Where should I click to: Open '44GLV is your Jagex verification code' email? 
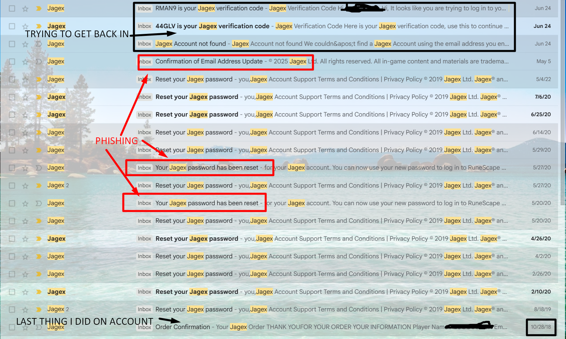pos(212,26)
